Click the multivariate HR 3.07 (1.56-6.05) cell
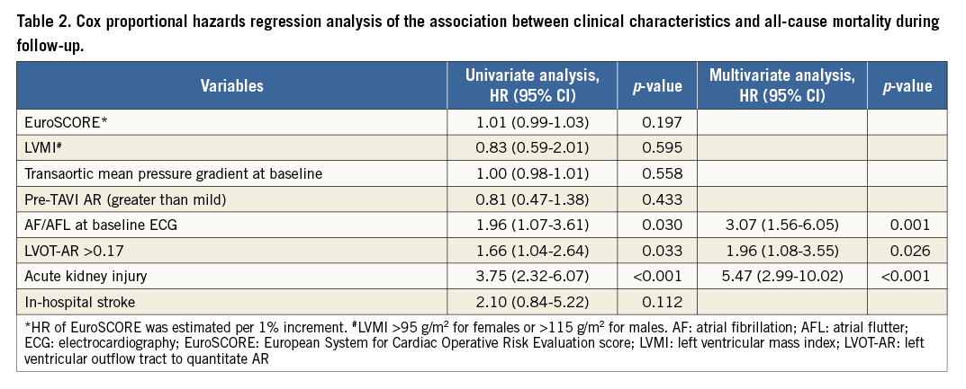Viewport: 966px width, 389px height. pos(781,222)
